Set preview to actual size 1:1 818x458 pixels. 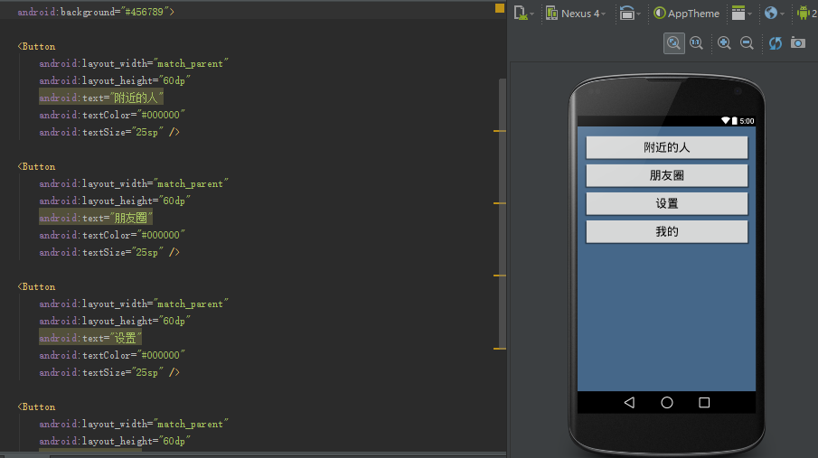click(x=697, y=42)
